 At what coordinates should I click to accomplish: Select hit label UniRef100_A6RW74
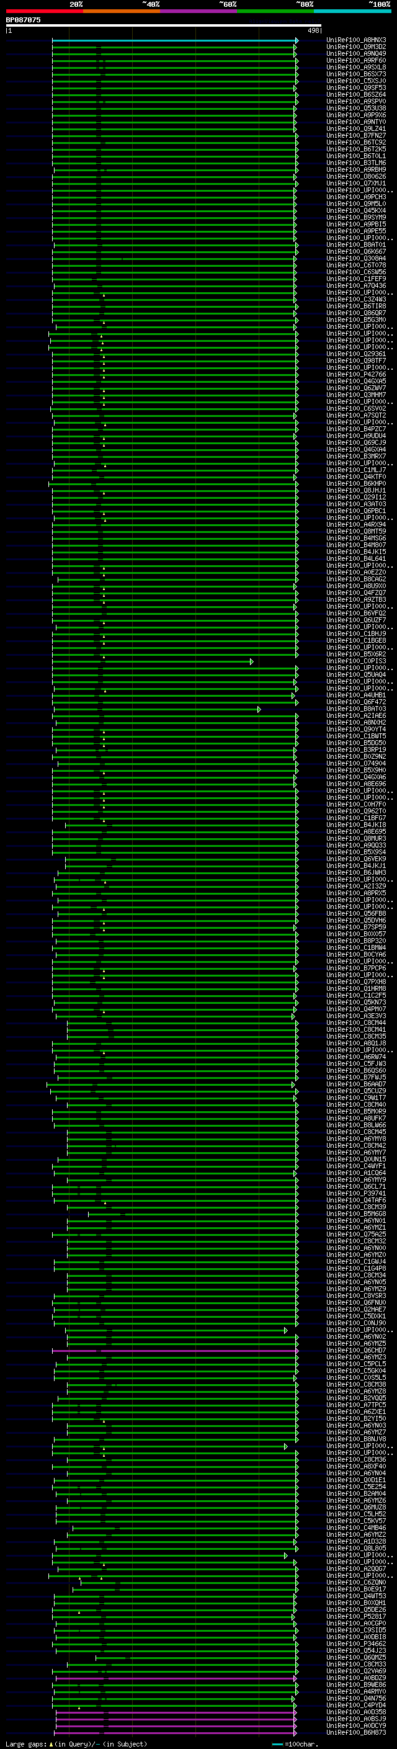click(x=356, y=1057)
